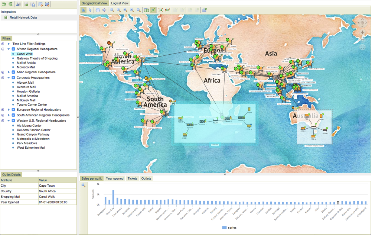Click the collapse-nodes icon with red arrows
Screen dimensions: 372x235
pos(161,10)
